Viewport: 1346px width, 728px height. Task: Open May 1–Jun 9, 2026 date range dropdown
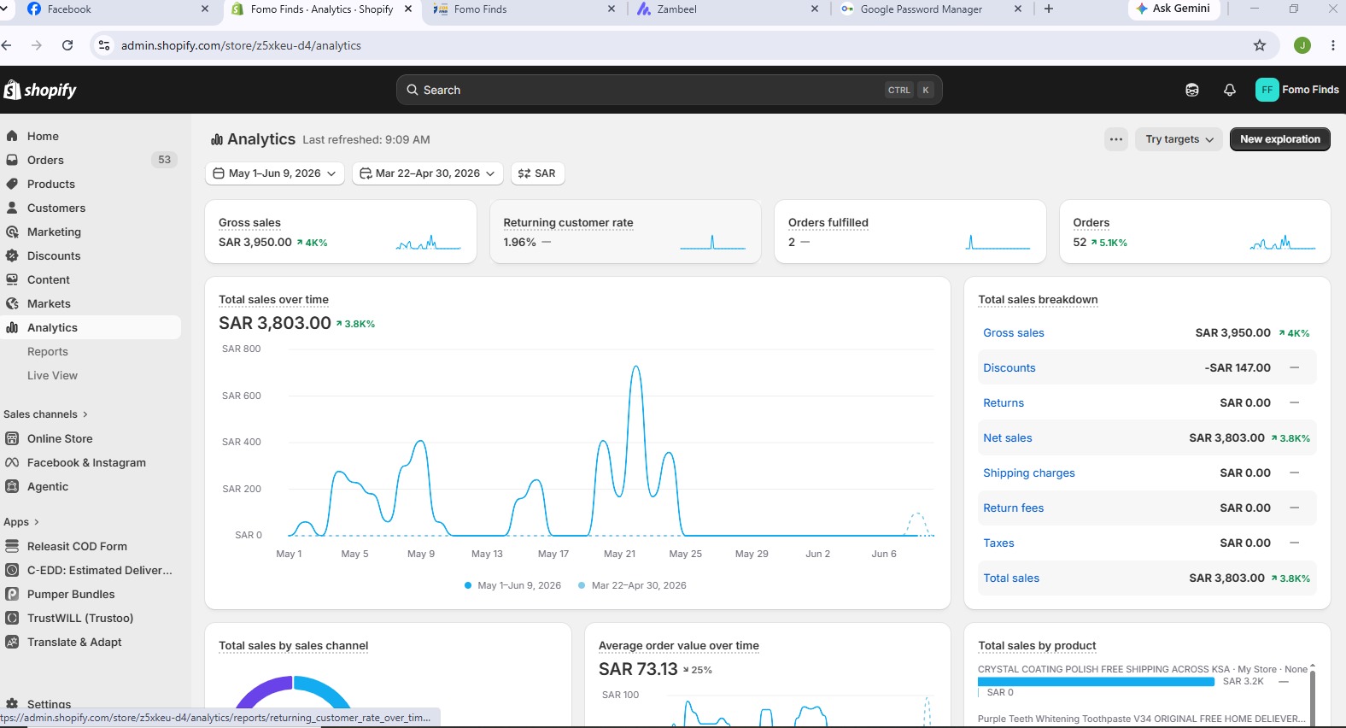tap(275, 173)
